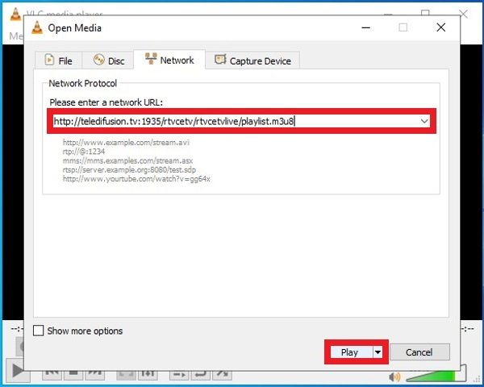Viewport: 484px width, 387px height.
Task: Select the Network tab
Action: pyautogui.click(x=169, y=60)
